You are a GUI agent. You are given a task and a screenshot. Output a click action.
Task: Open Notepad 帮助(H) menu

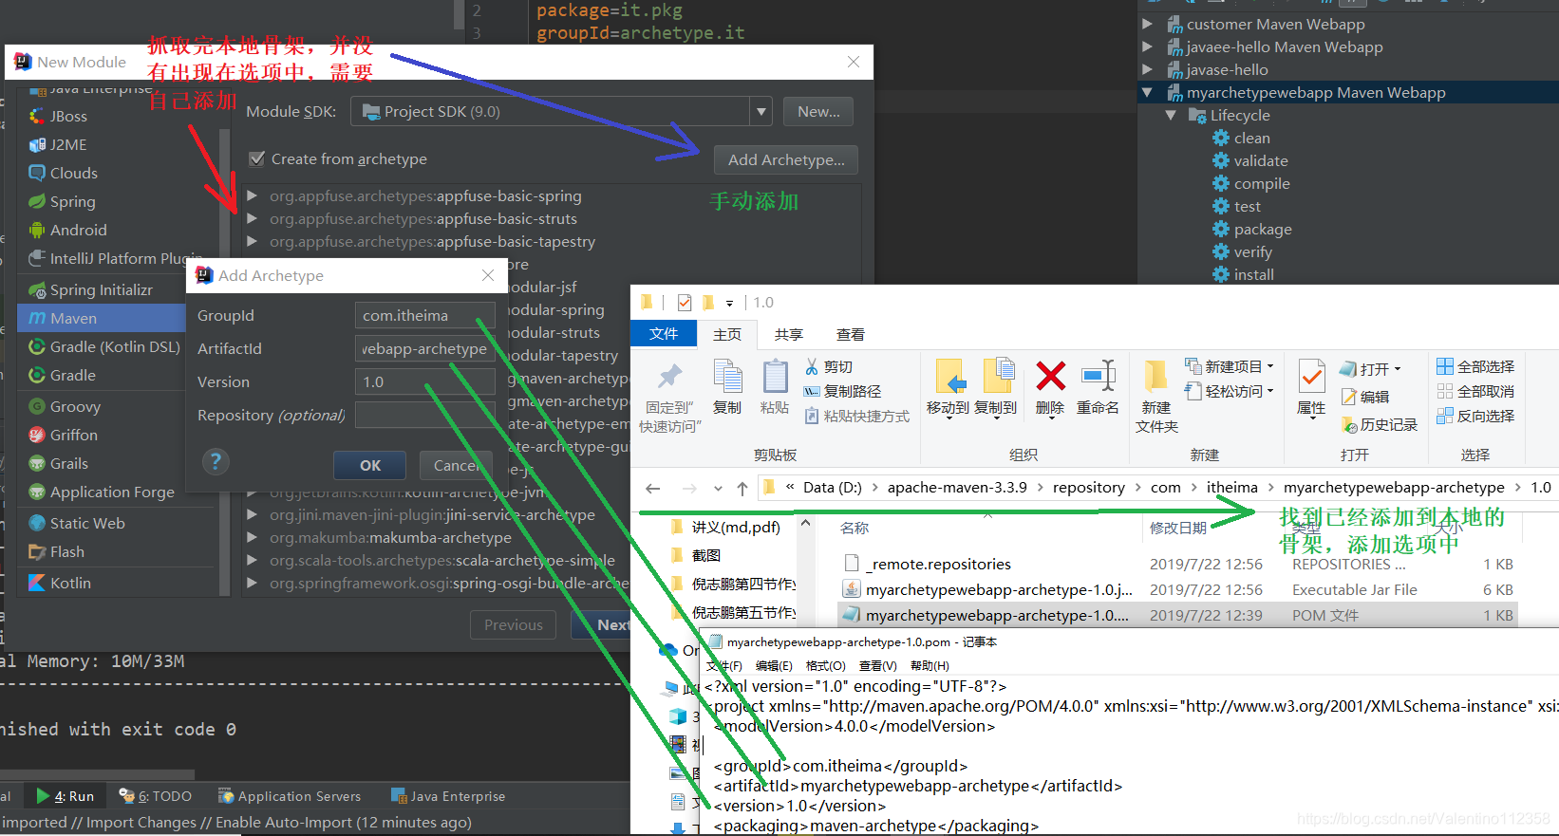click(930, 665)
